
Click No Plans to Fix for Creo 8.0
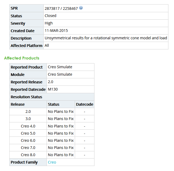coord(61,155)
